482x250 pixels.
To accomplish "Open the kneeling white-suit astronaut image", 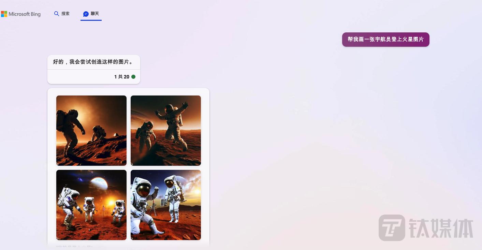I will (166, 205).
